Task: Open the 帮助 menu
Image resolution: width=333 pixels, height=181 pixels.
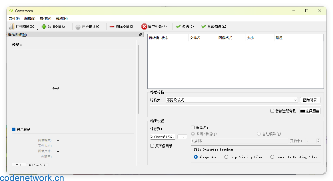Action: coord(61,18)
